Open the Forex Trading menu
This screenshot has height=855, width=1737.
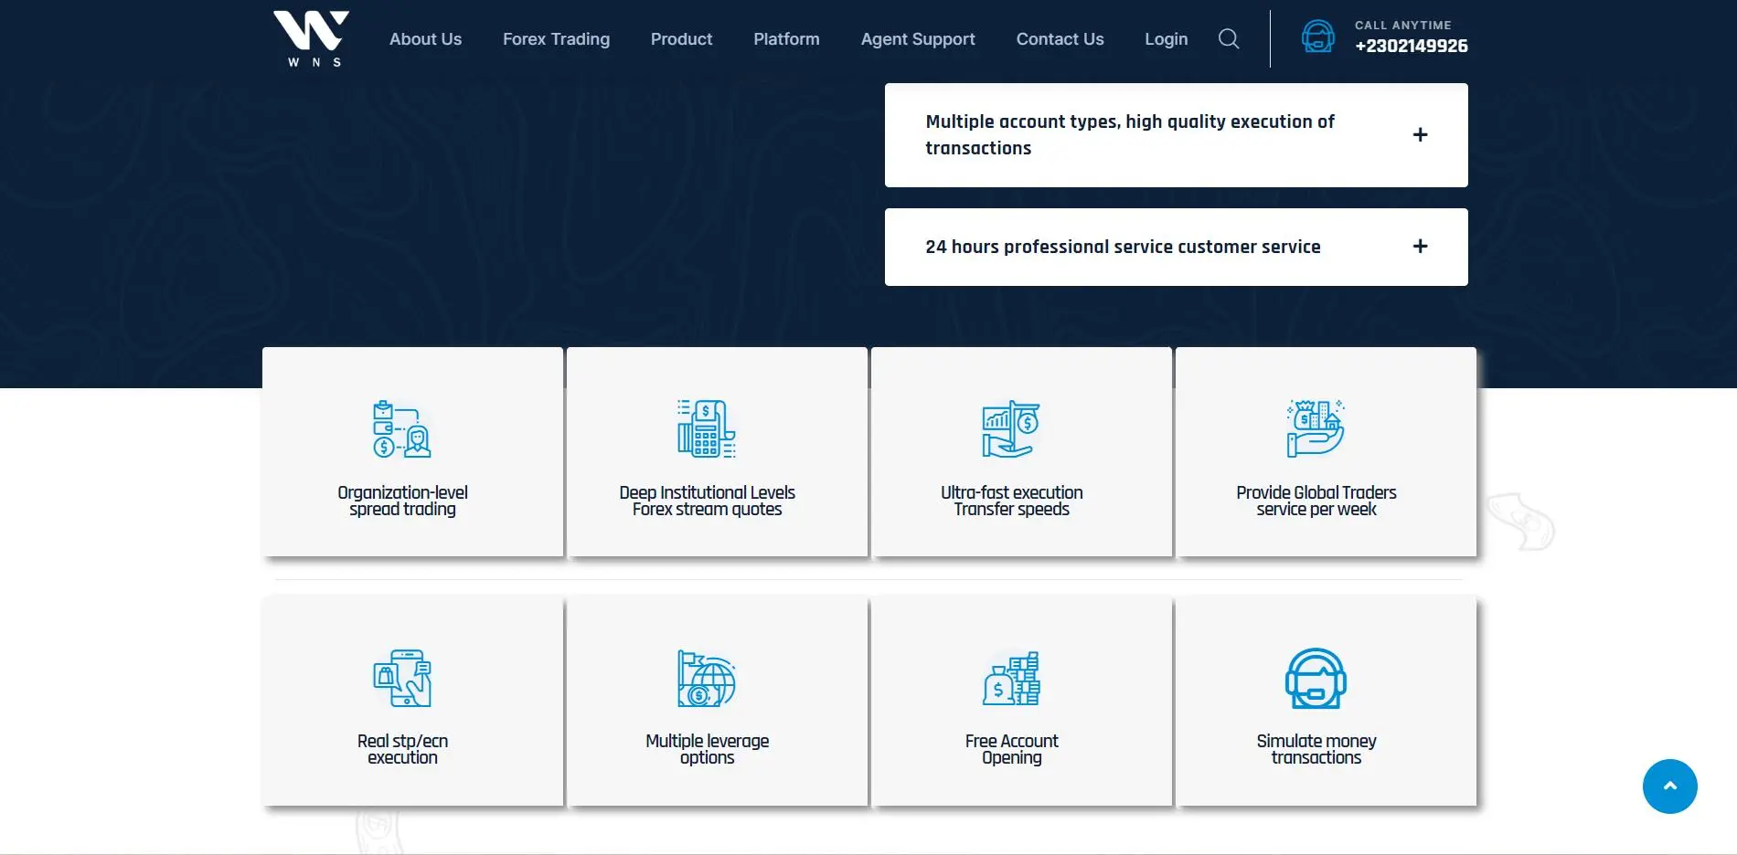[556, 39]
